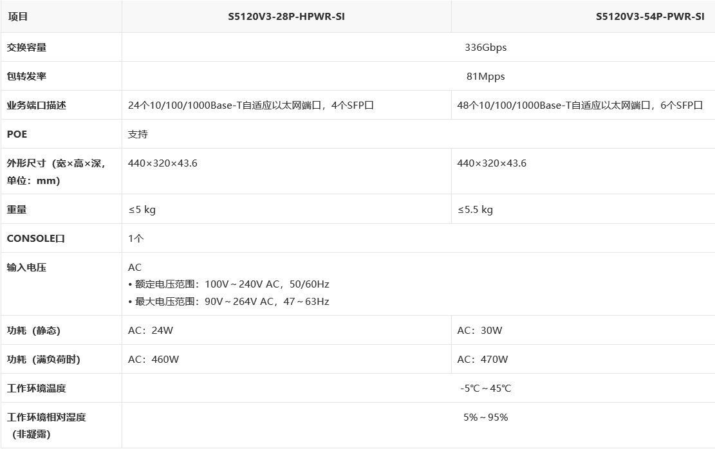
Task: Click the ≤5.5 kg weight value
Action: point(475,210)
